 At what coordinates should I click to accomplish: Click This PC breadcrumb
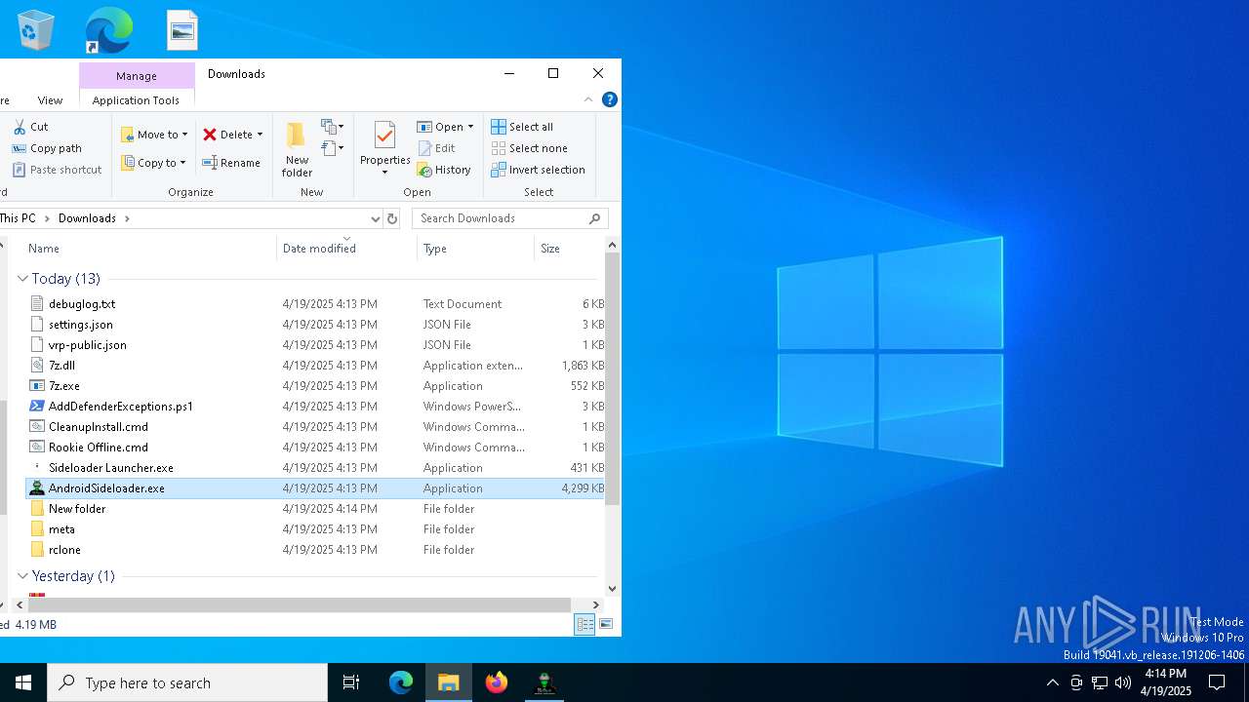point(18,218)
